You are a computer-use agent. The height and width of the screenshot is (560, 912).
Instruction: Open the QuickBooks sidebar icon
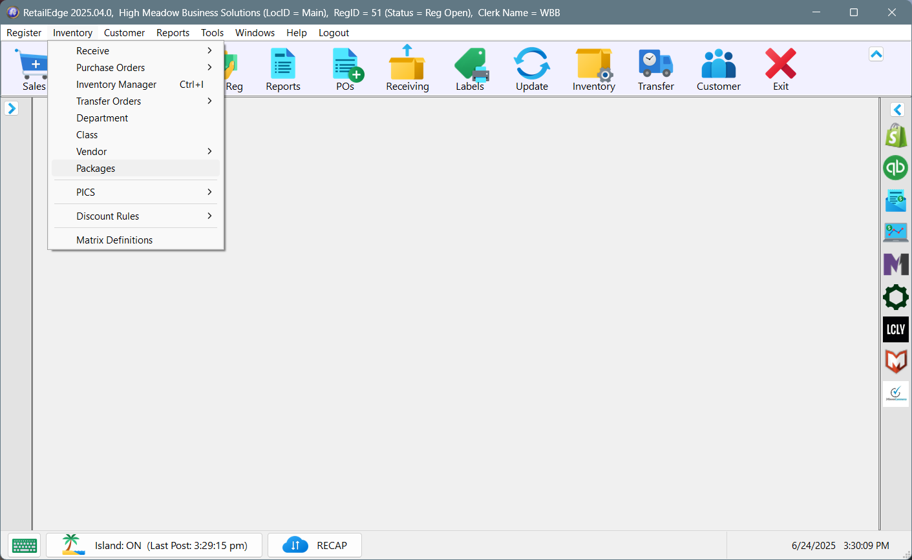pyautogui.click(x=896, y=168)
